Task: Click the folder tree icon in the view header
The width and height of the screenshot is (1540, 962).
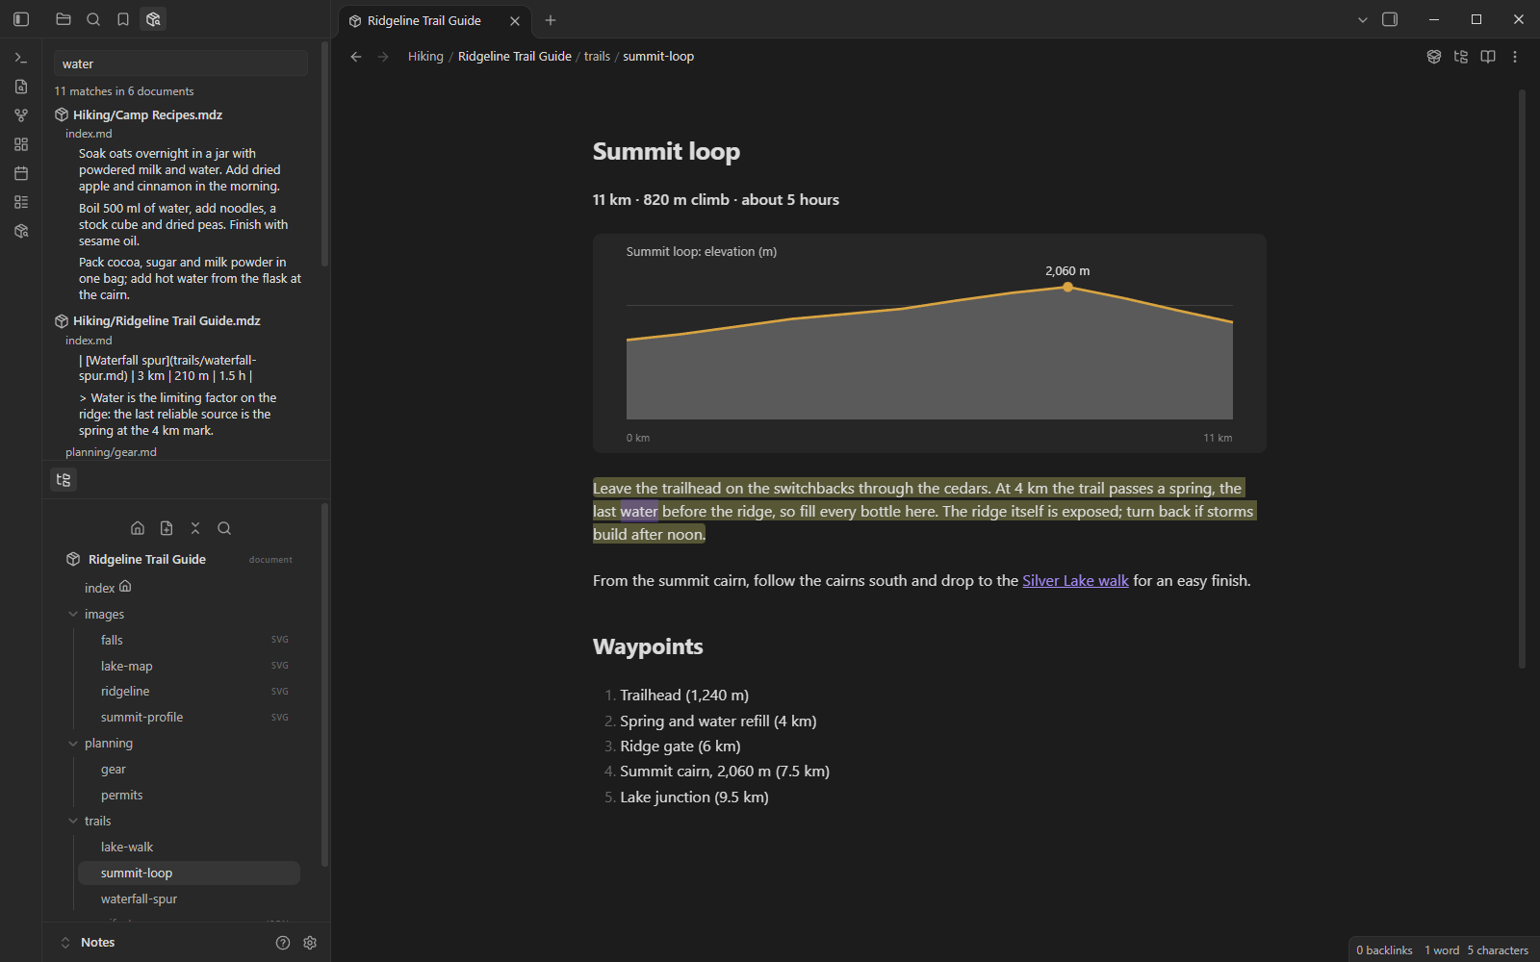Action: tap(1461, 57)
